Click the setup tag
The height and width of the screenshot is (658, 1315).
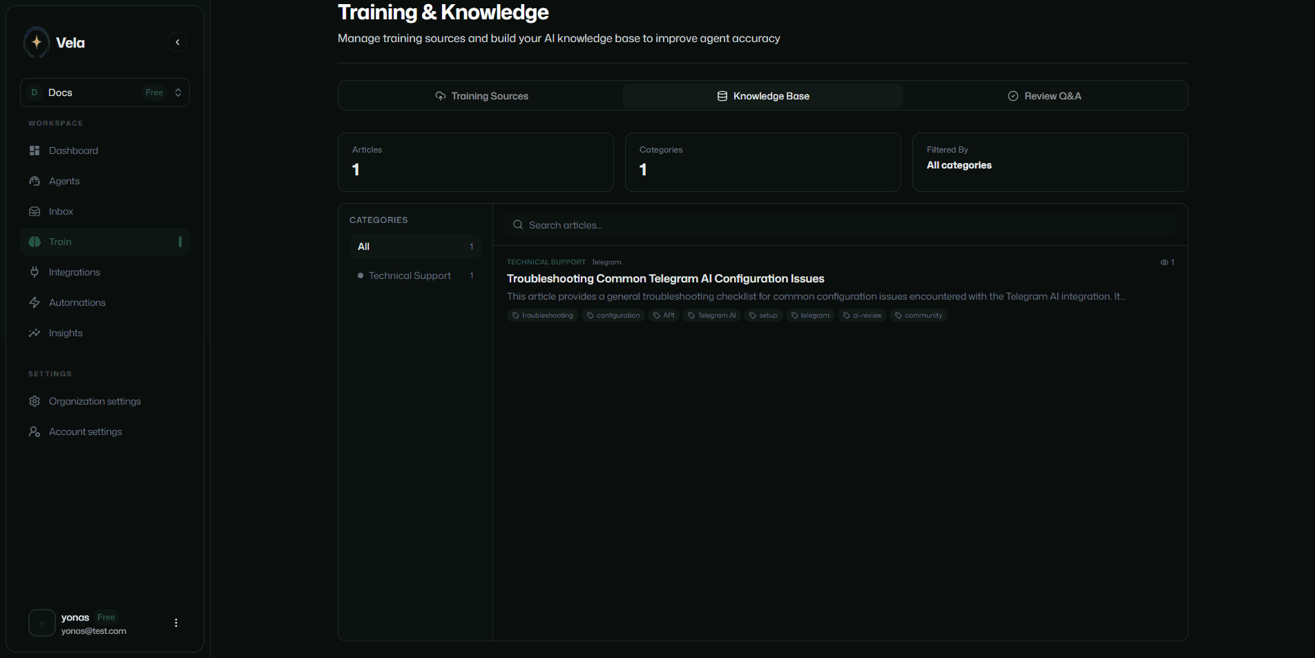[x=763, y=316]
